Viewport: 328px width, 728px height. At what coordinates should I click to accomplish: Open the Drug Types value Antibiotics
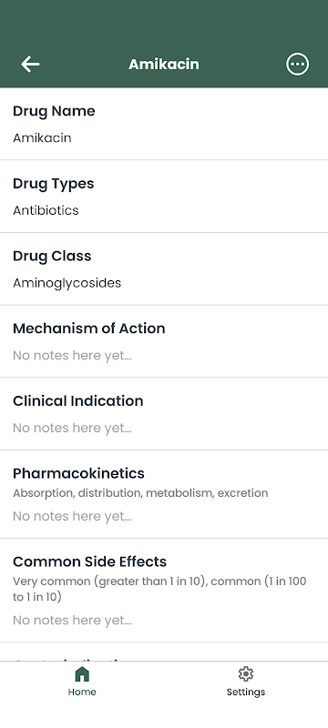pyautogui.click(x=46, y=210)
